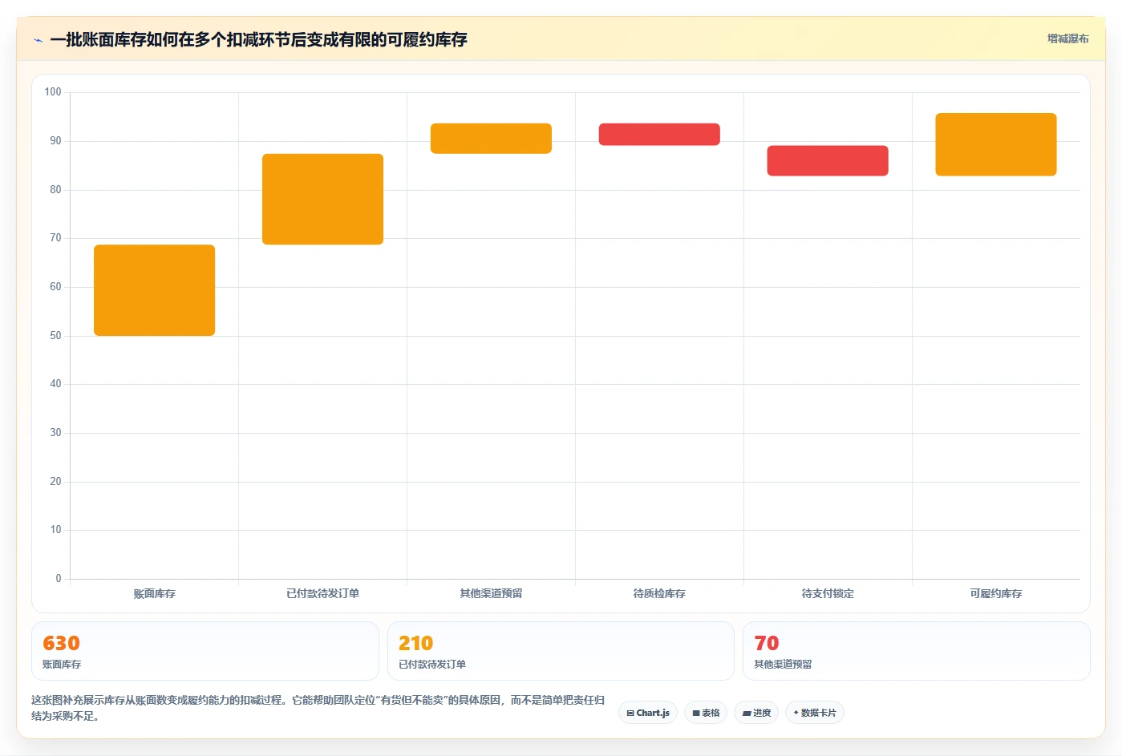
Task: Click the 待支付锁定 x-axis label
Action: tap(828, 593)
